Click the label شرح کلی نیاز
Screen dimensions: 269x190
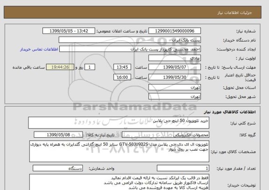point(243,123)
